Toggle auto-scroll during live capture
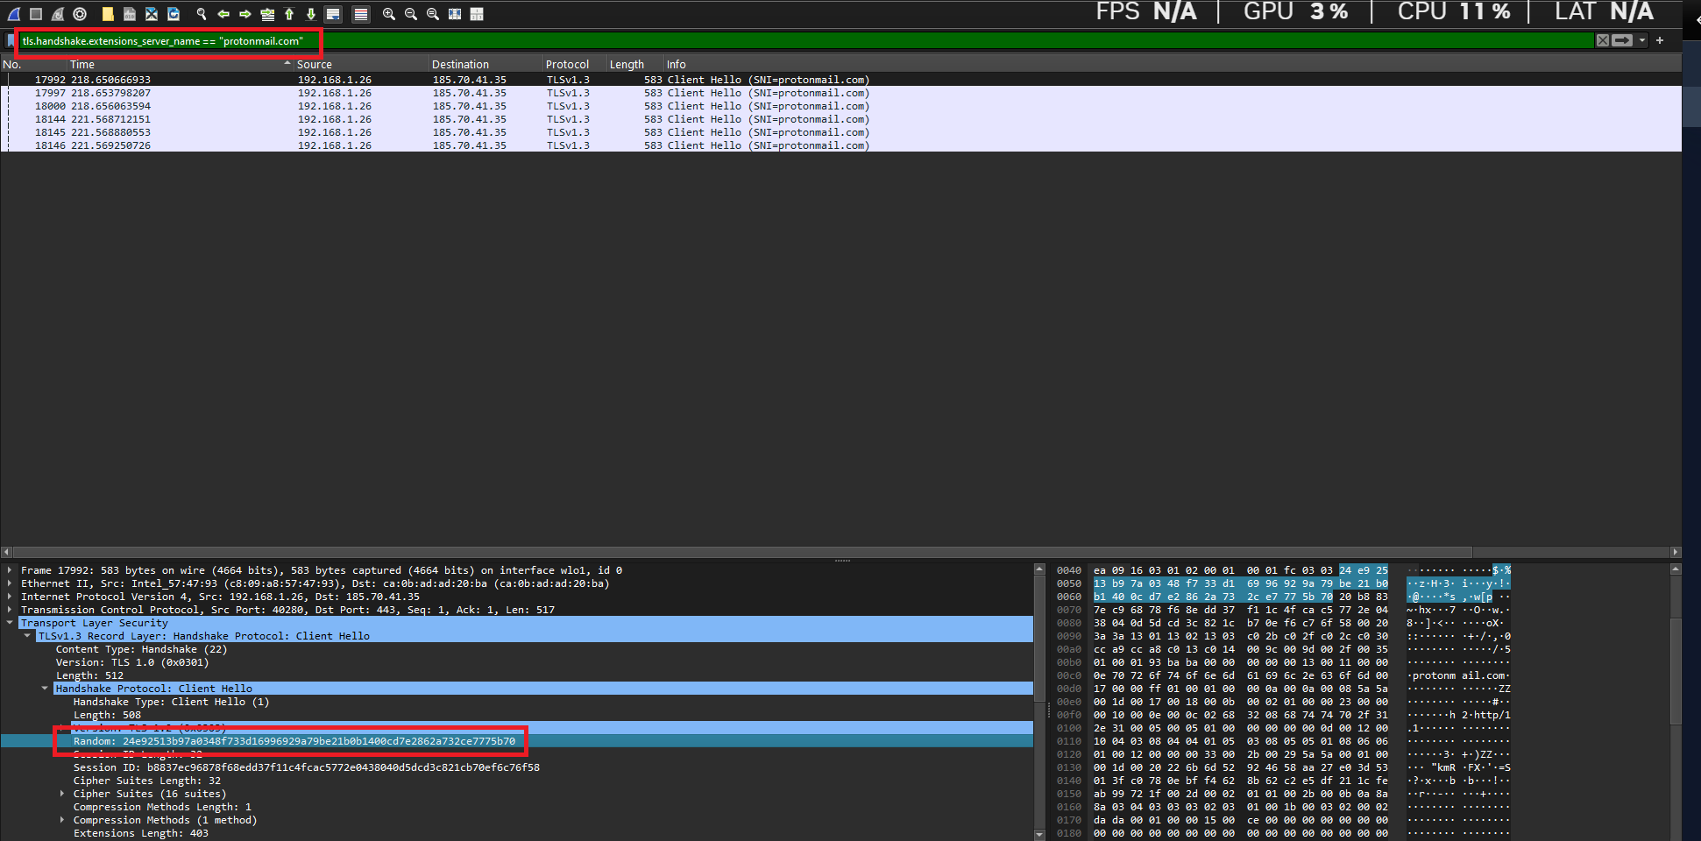The width and height of the screenshot is (1701, 841). tap(333, 14)
